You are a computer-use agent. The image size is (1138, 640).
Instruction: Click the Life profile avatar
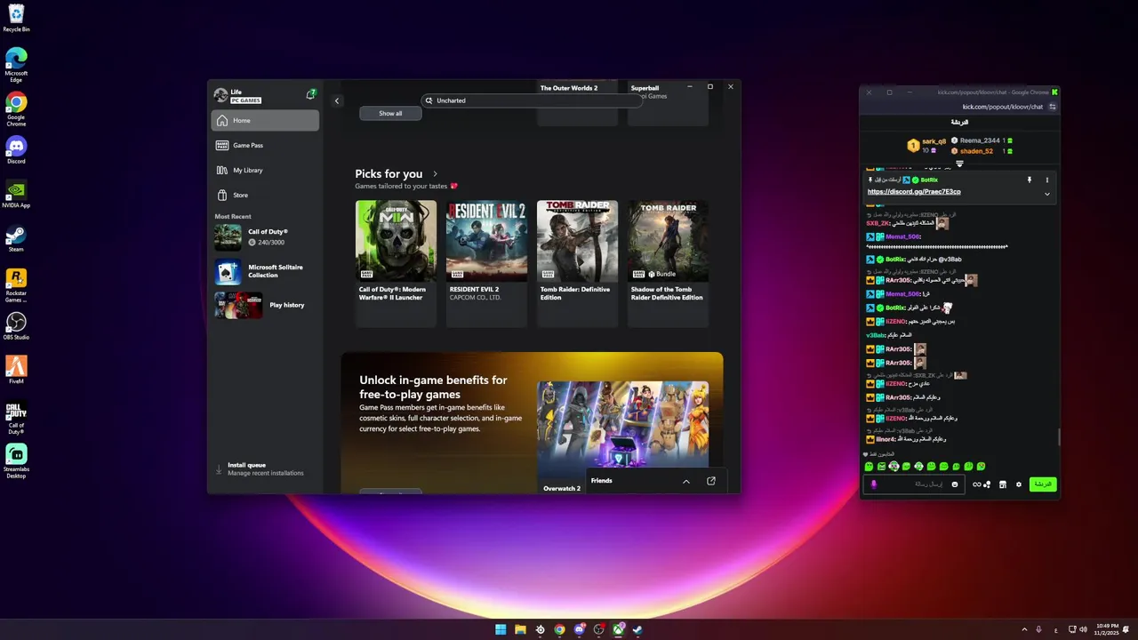point(220,95)
